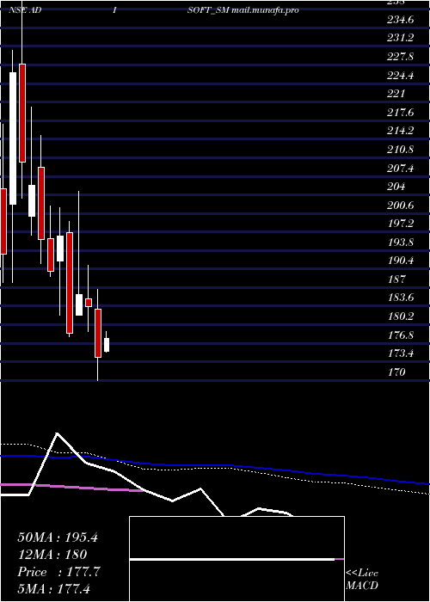This screenshot has height=602, width=430.
Task: Click the 193.8 price axis label
Action: point(401,243)
